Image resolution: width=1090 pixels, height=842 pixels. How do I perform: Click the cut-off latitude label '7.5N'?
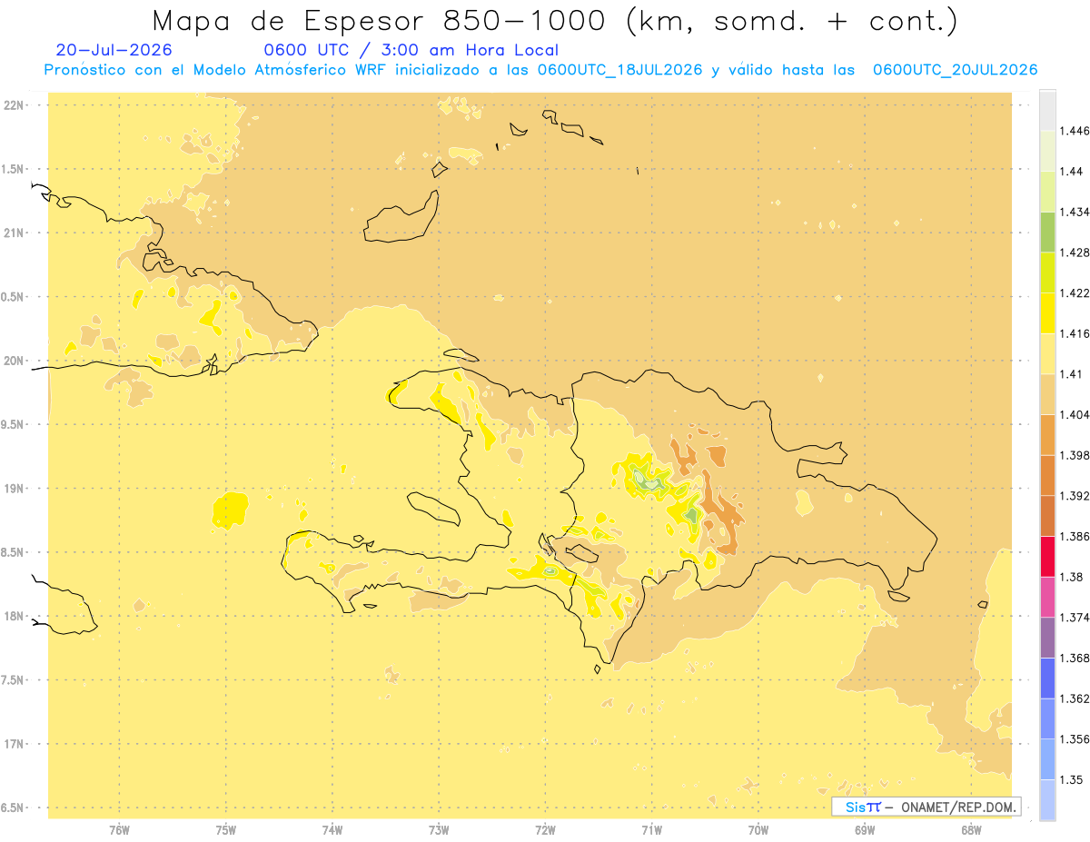tap(13, 680)
